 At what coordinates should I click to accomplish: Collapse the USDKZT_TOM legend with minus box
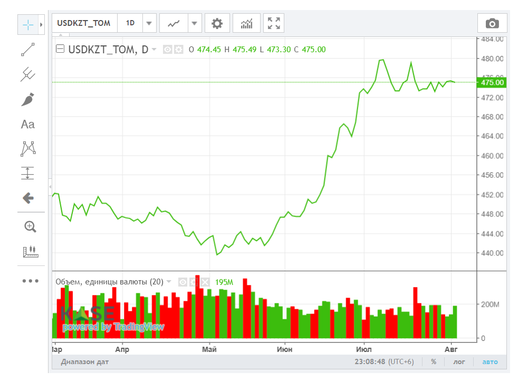click(x=60, y=49)
